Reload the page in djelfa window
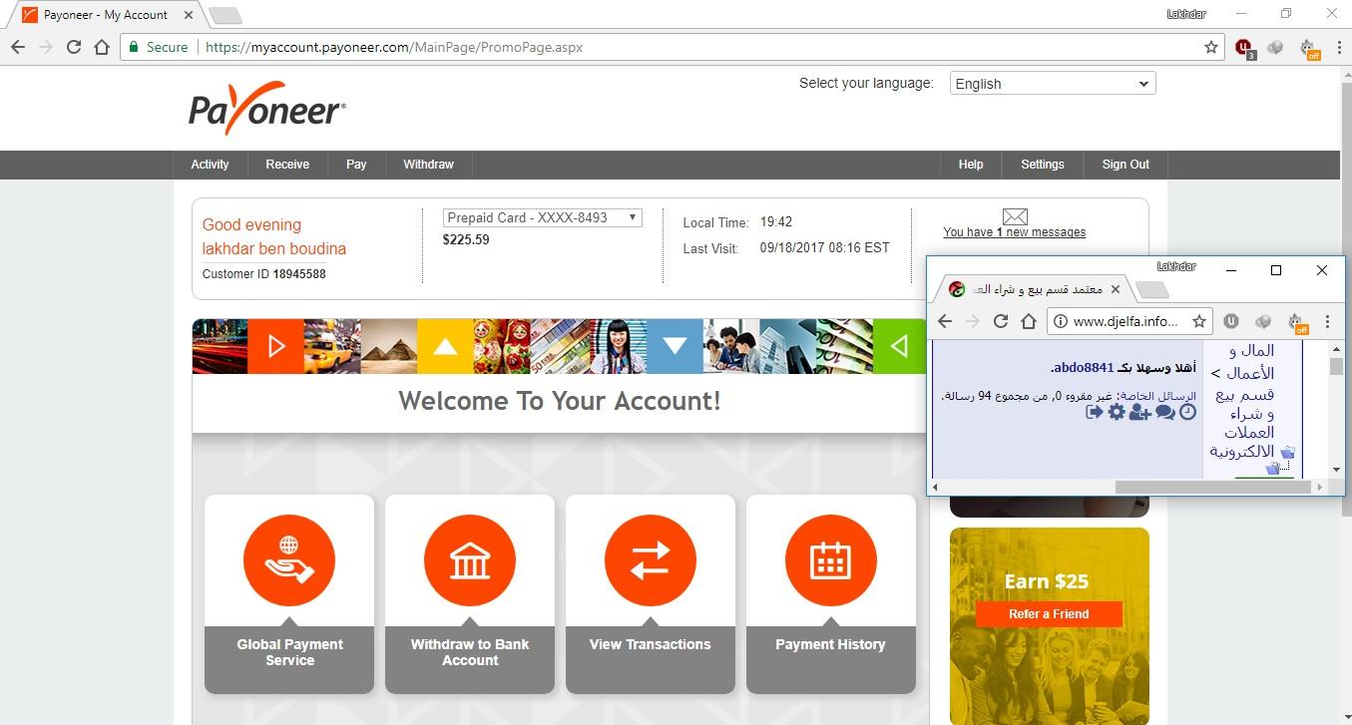This screenshot has height=725, width=1352. click(x=1001, y=321)
